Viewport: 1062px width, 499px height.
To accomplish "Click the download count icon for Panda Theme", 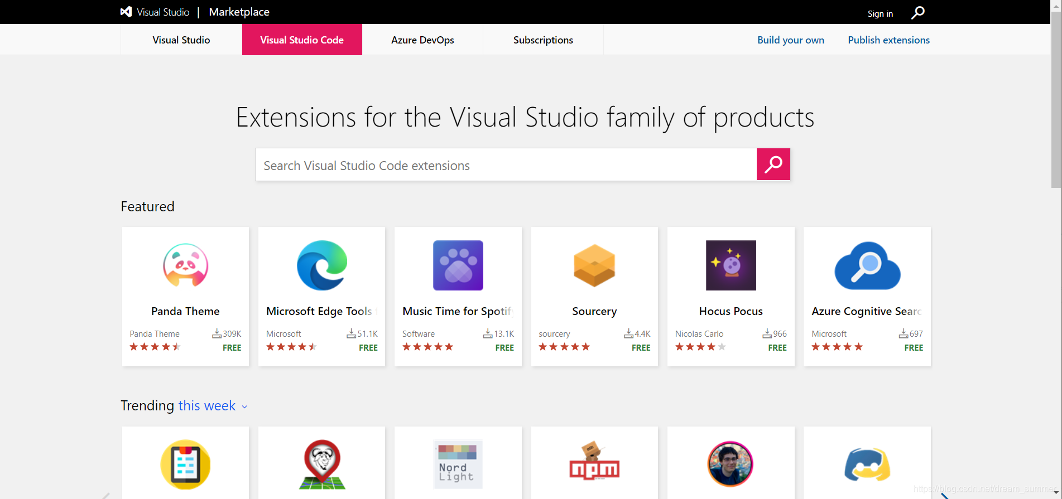I will click(217, 333).
